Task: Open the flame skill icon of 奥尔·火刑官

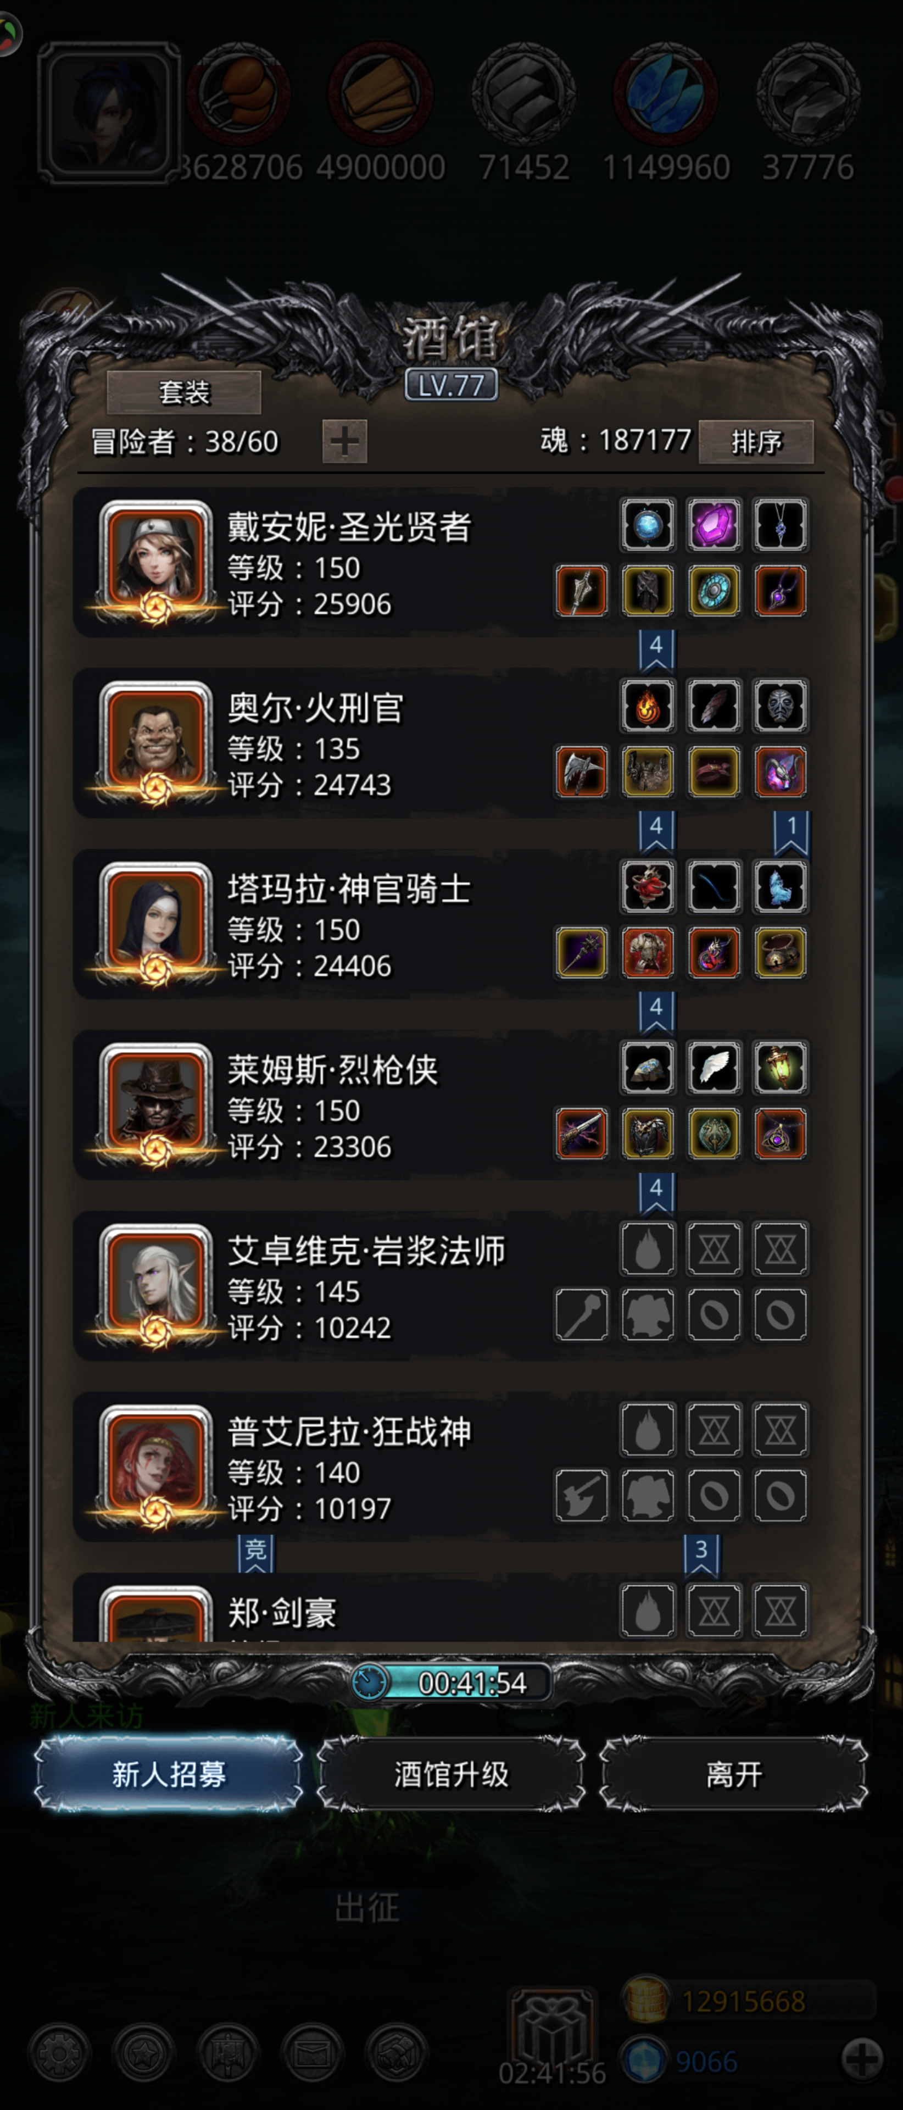Action: point(646,705)
